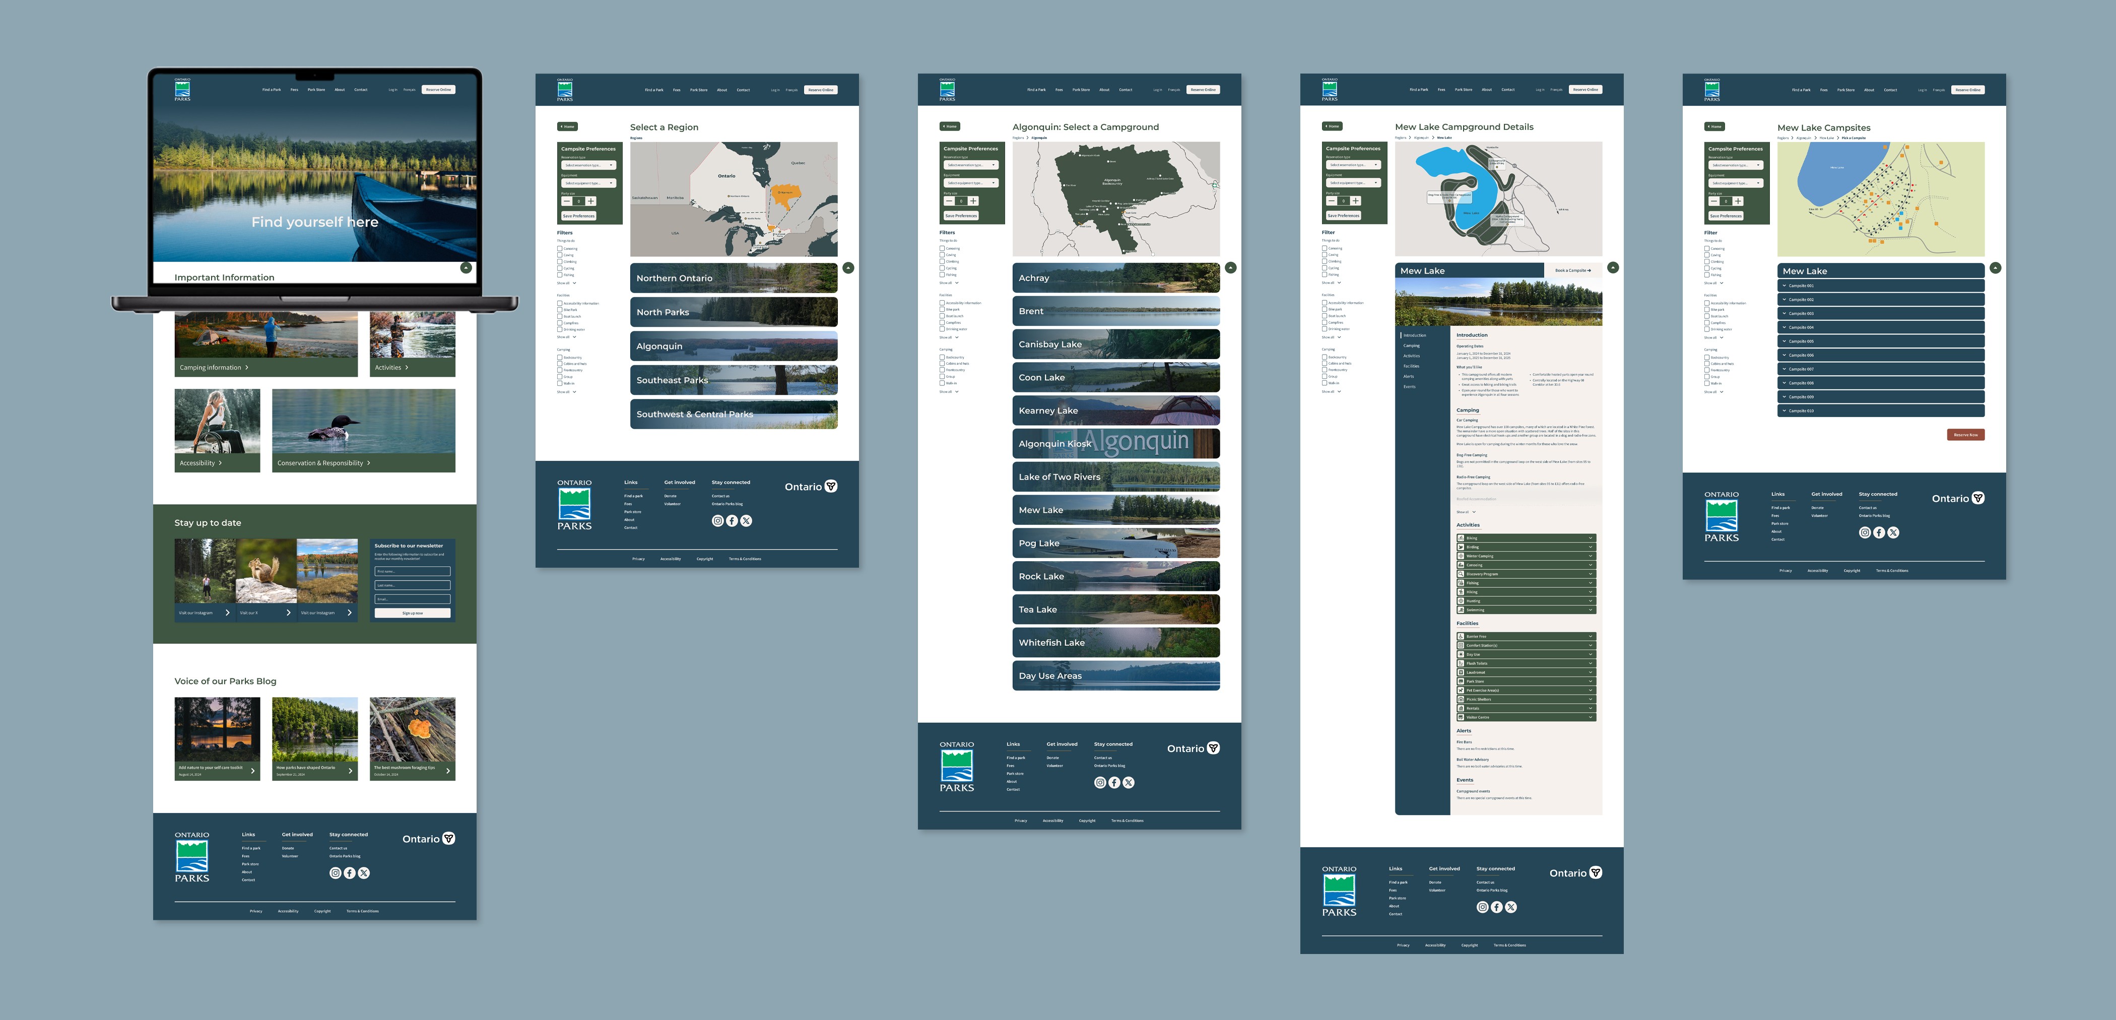Click the Barrier Free accessibility icon under Facilities
The width and height of the screenshot is (2116, 1020).
(x=1461, y=637)
